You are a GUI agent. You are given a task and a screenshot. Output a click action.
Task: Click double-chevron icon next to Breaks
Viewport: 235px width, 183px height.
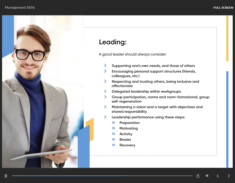(x=114, y=139)
